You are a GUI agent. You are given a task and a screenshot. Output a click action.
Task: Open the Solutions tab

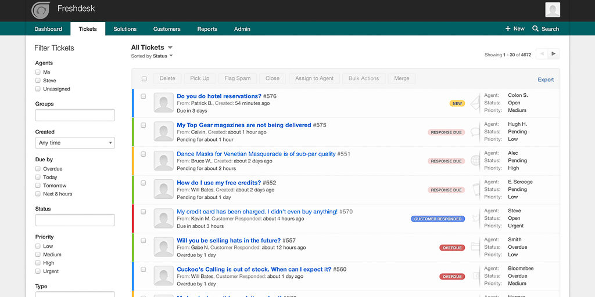point(125,29)
